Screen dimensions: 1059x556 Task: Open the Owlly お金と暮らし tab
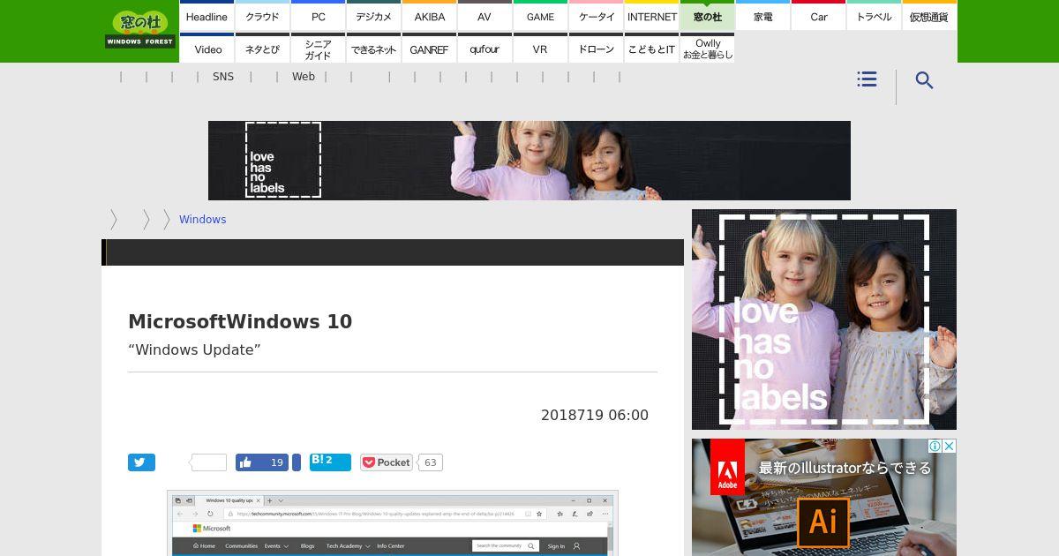[707, 49]
